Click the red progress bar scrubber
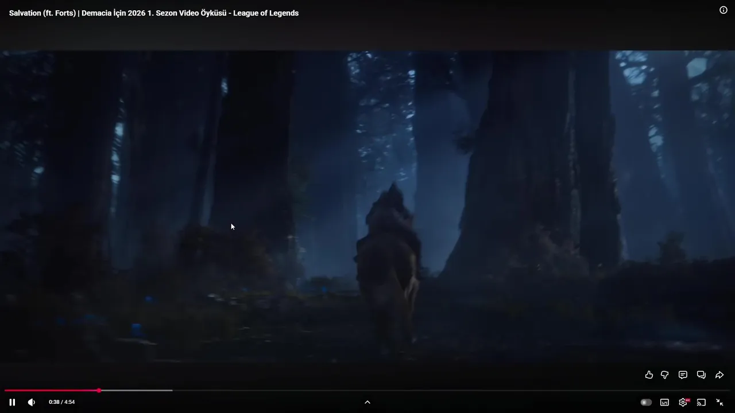Viewport: 735px width, 413px height. pos(99,391)
